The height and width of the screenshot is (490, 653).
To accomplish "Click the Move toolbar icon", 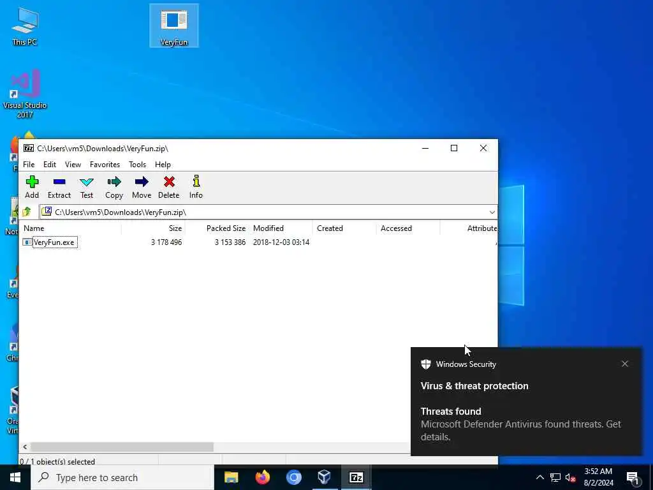I will (142, 187).
